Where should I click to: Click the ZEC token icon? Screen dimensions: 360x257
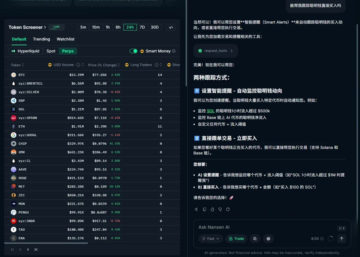point(14,195)
